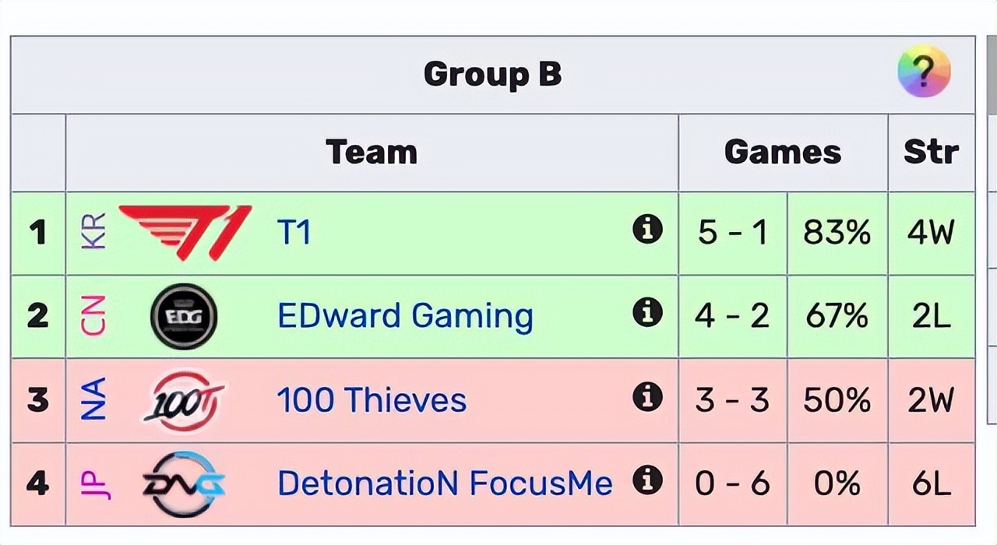Click the rainbow question mark help icon
The width and height of the screenshot is (997, 545).
point(924,72)
